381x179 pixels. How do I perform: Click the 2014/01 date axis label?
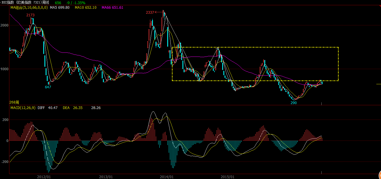pyautogui.click(x=167, y=177)
